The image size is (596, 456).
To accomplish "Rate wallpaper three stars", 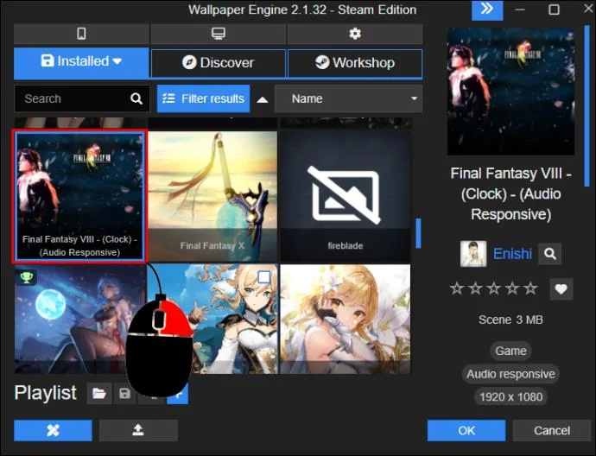I will pos(493,288).
